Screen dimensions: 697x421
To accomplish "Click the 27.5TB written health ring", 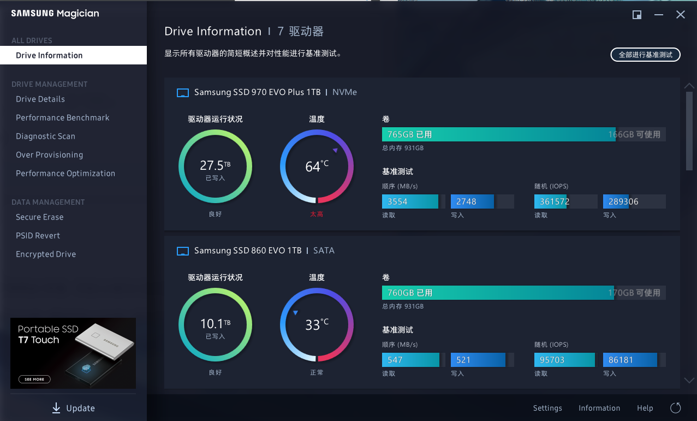I will point(215,166).
